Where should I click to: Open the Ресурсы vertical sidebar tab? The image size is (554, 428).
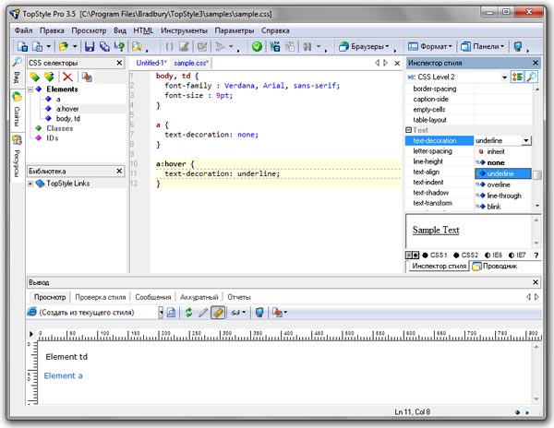tap(17, 157)
